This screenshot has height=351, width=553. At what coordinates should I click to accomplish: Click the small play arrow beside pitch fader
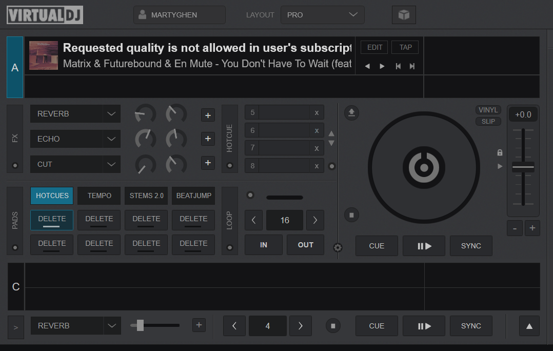tap(500, 166)
